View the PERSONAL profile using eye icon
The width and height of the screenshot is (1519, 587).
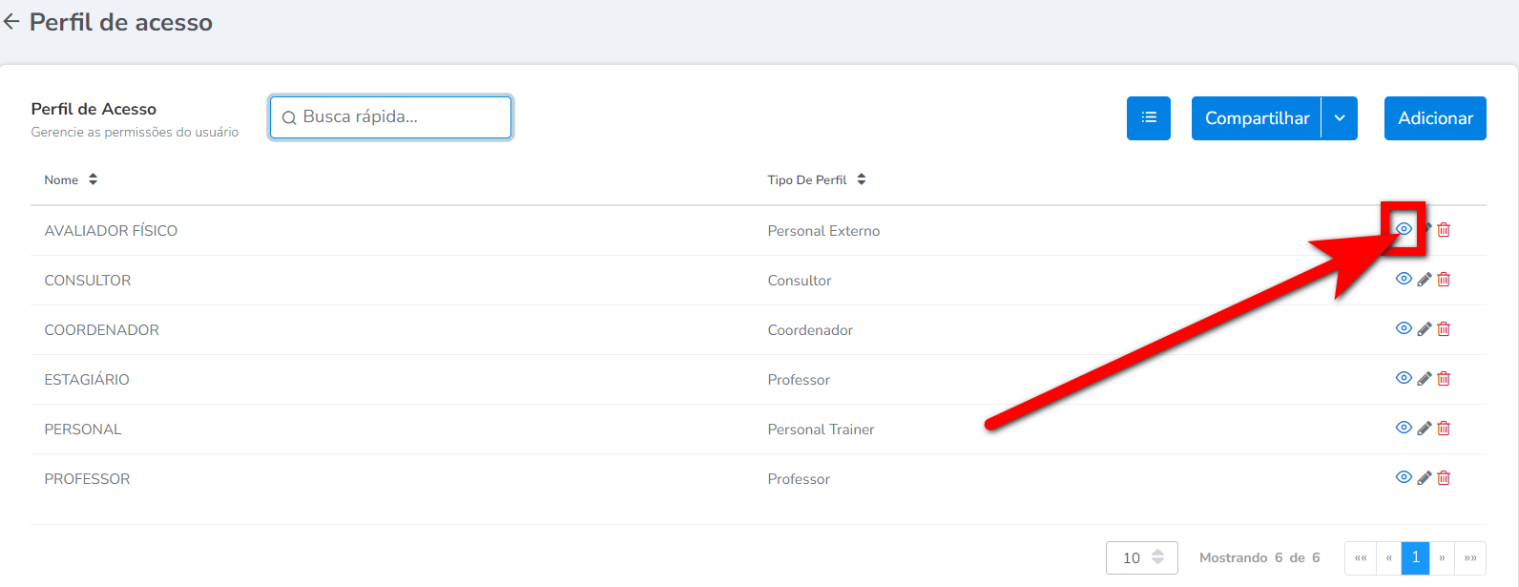pyautogui.click(x=1404, y=428)
